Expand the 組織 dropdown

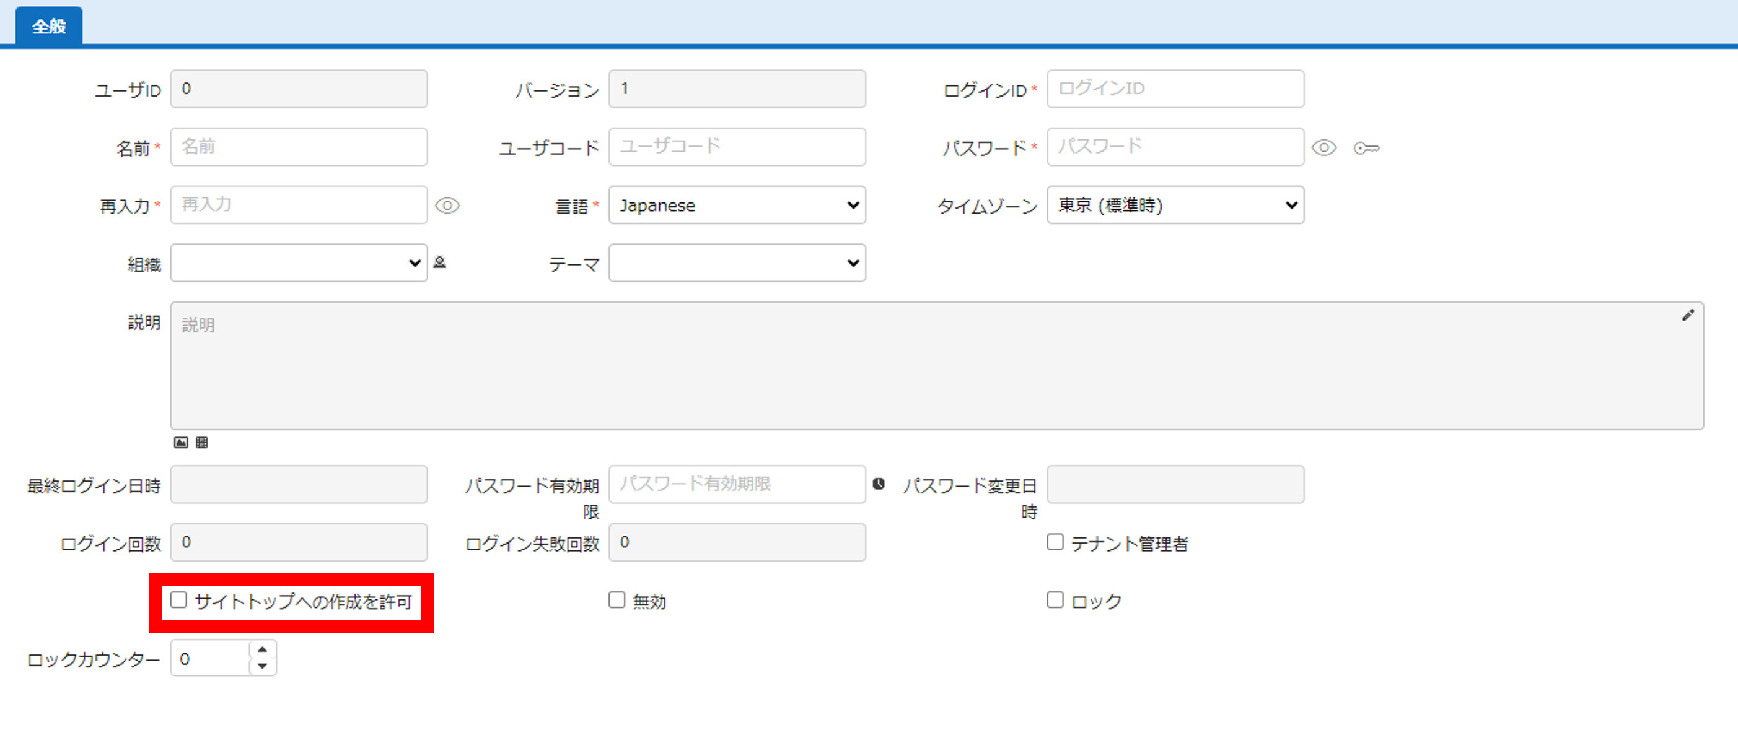pos(299,263)
